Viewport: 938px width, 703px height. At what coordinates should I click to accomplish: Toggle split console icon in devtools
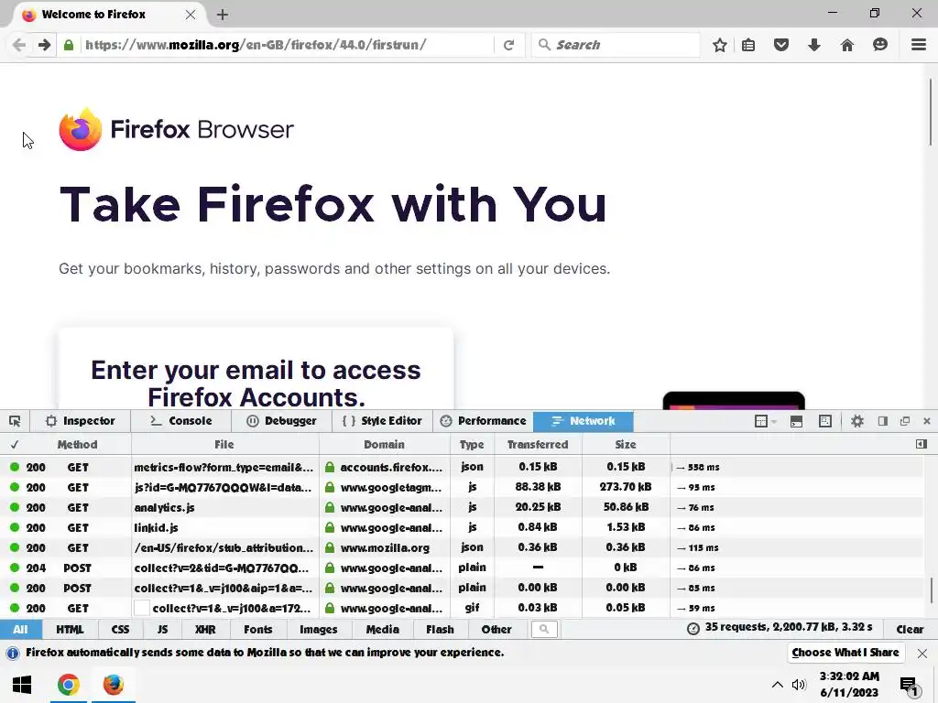point(796,421)
